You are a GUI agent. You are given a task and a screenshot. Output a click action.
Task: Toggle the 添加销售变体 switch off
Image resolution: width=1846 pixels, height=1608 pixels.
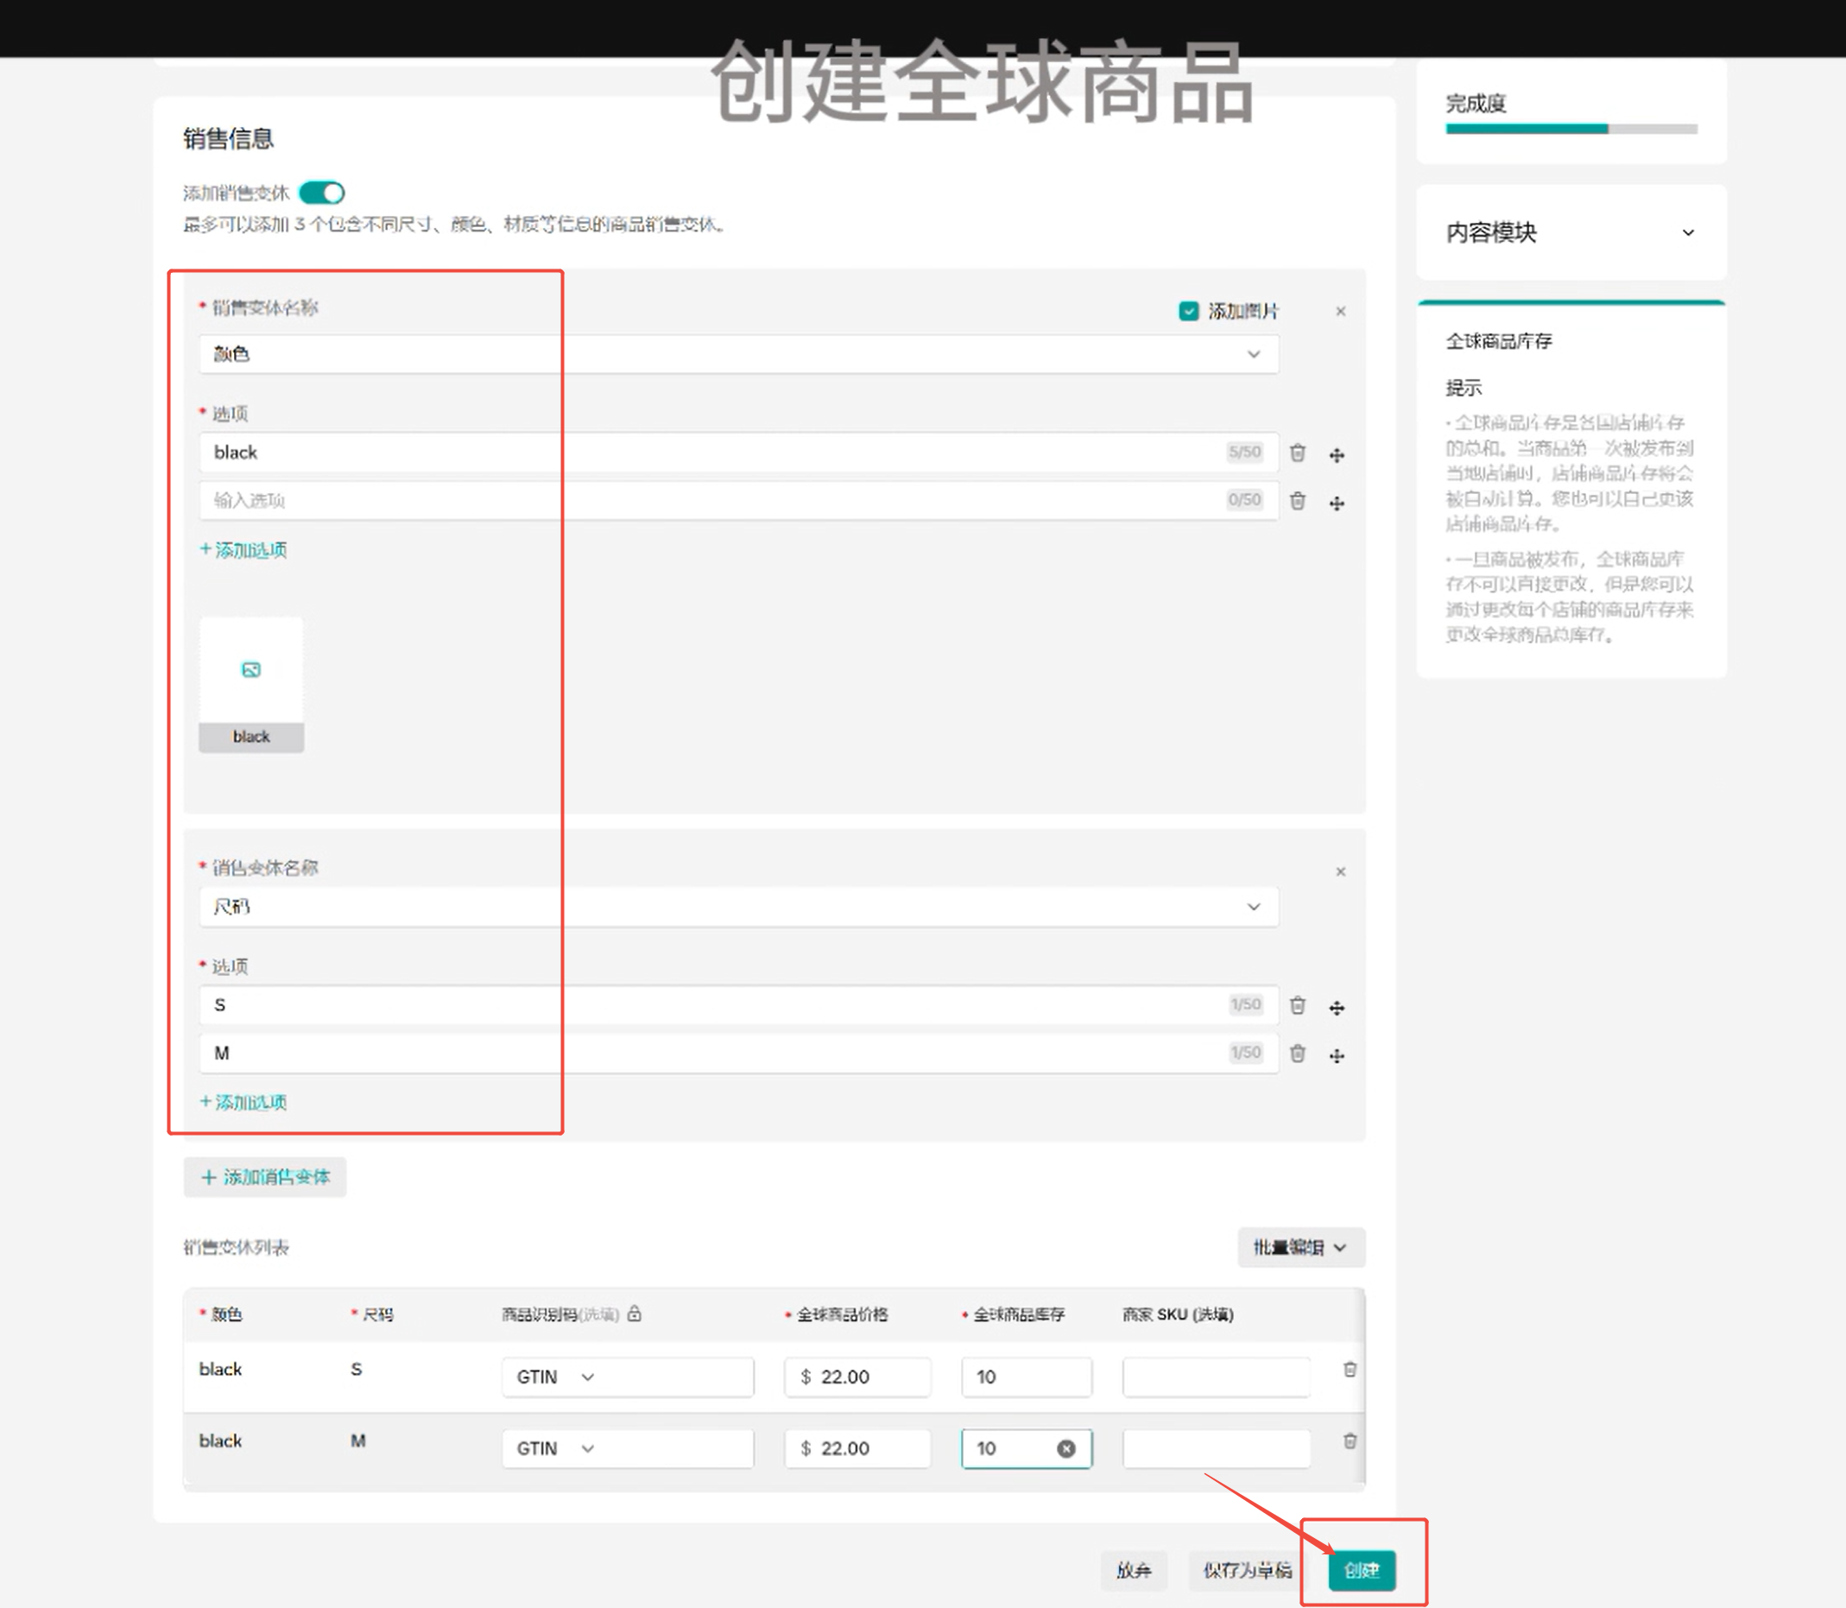pos(322,193)
